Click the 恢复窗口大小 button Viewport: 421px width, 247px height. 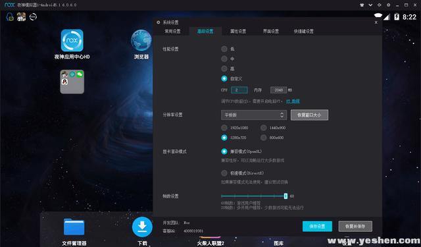(x=309, y=115)
